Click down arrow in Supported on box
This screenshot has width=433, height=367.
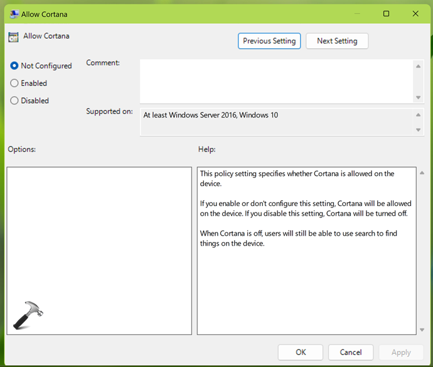click(x=419, y=129)
